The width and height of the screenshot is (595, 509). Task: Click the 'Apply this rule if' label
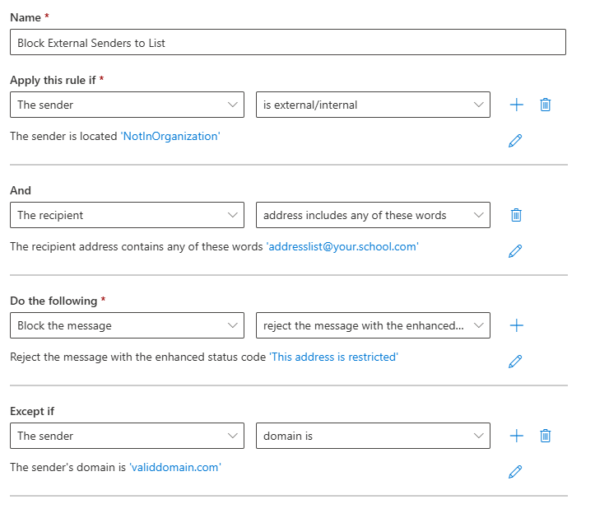53,80
